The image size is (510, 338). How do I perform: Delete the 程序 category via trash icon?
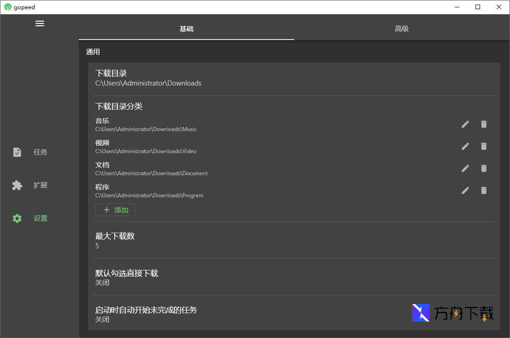[x=483, y=190]
